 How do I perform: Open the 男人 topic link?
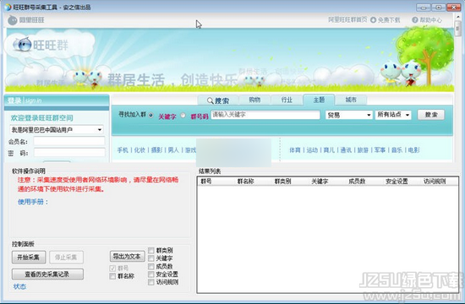coord(173,150)
